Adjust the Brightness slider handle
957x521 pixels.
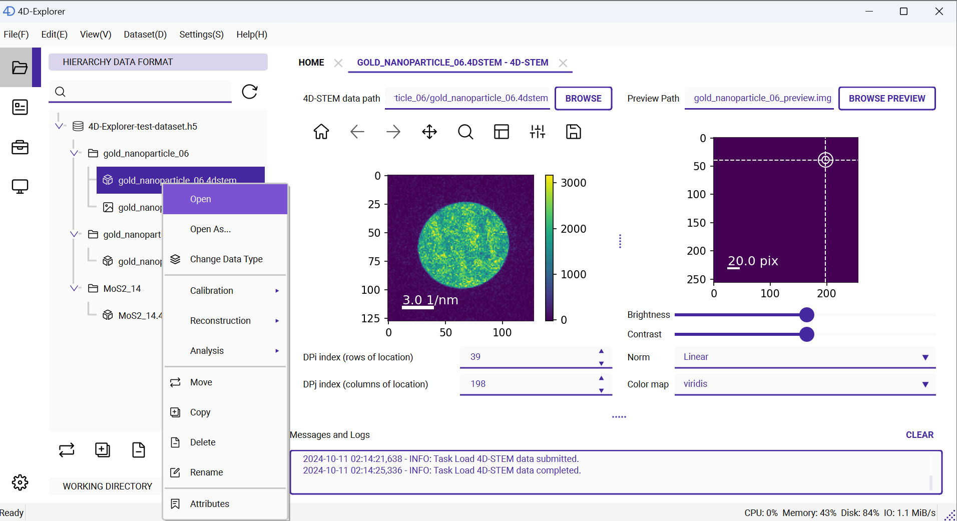[806, 315]
